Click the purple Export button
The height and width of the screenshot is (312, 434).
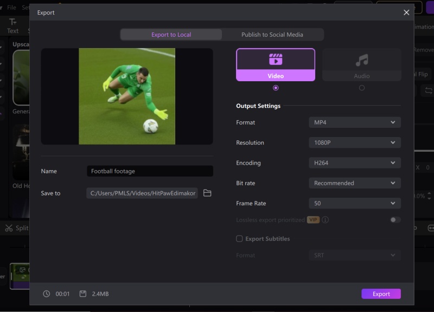coord(381,294)
